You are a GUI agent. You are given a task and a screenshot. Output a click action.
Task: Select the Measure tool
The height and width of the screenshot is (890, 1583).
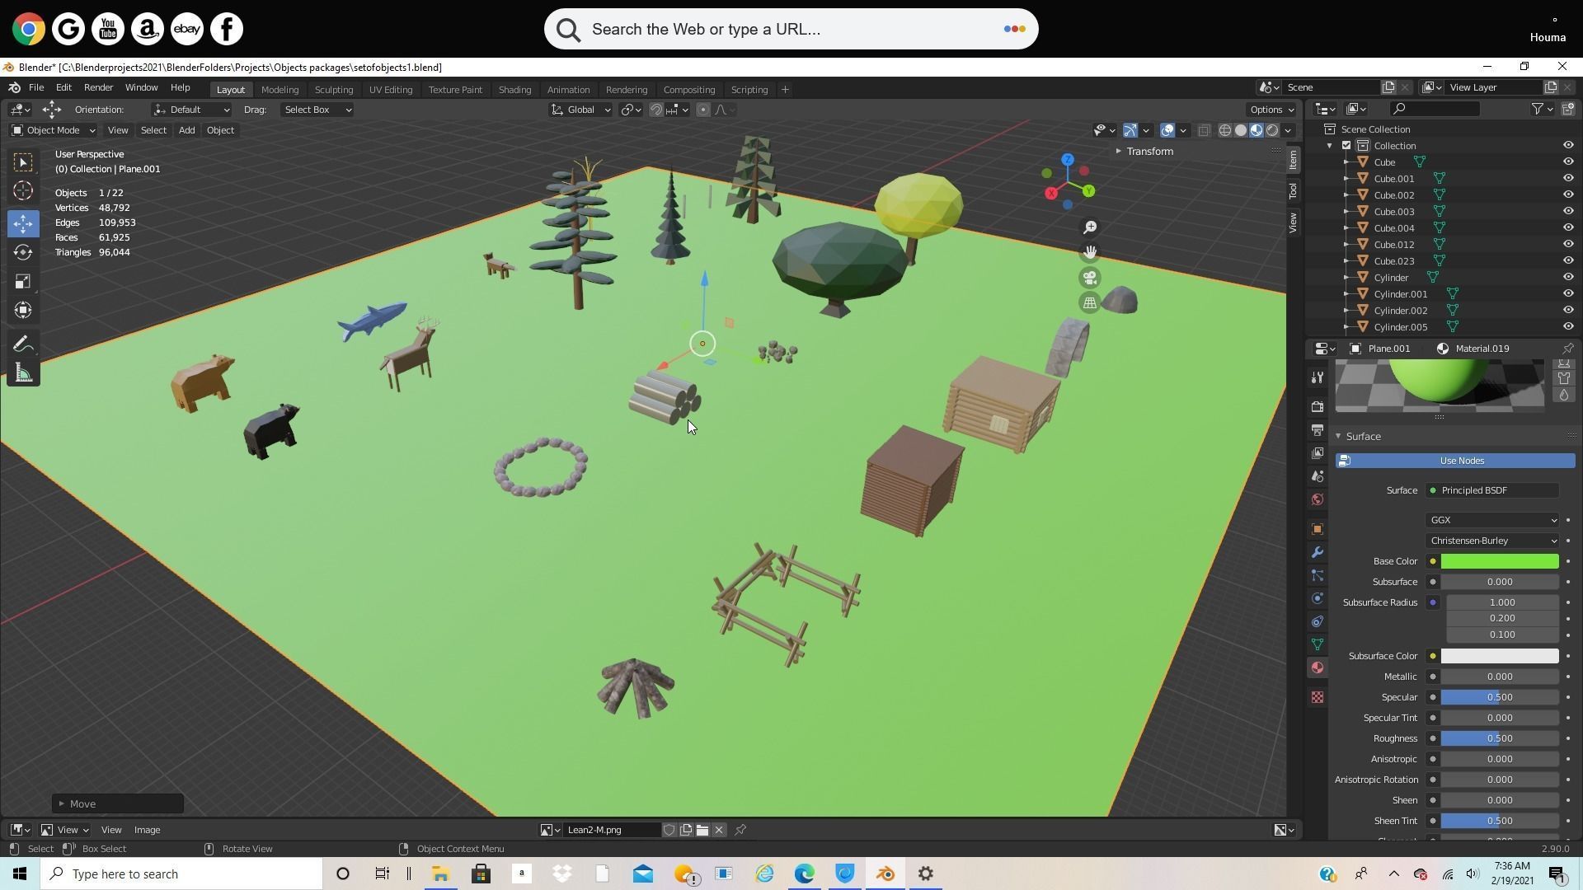point(22,372)
